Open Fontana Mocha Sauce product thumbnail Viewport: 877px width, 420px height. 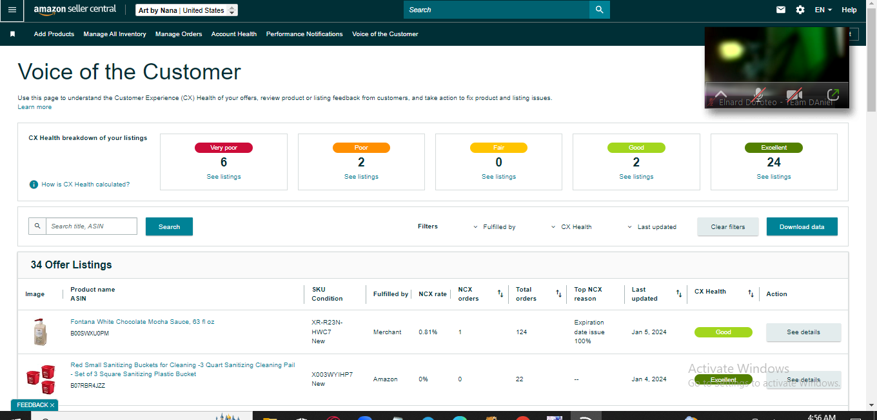tap(41, 332)
